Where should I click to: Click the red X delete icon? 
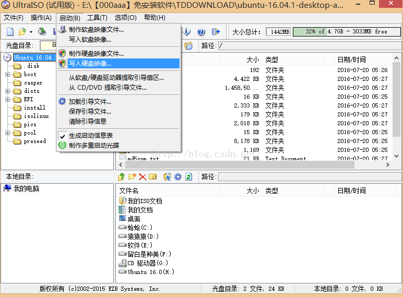click(143, 177)
